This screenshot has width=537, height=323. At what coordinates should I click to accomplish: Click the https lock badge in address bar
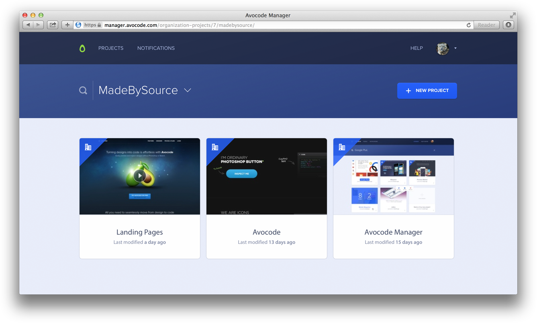tap(92, 25)
